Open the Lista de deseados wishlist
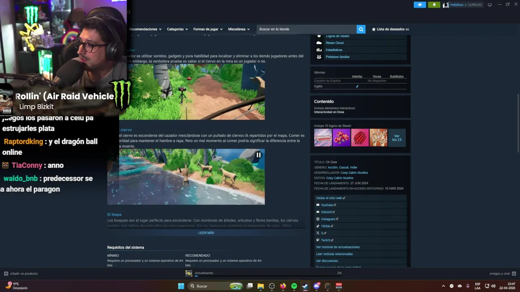This screenshot has height=292, width=520. (x=390, y=29)
